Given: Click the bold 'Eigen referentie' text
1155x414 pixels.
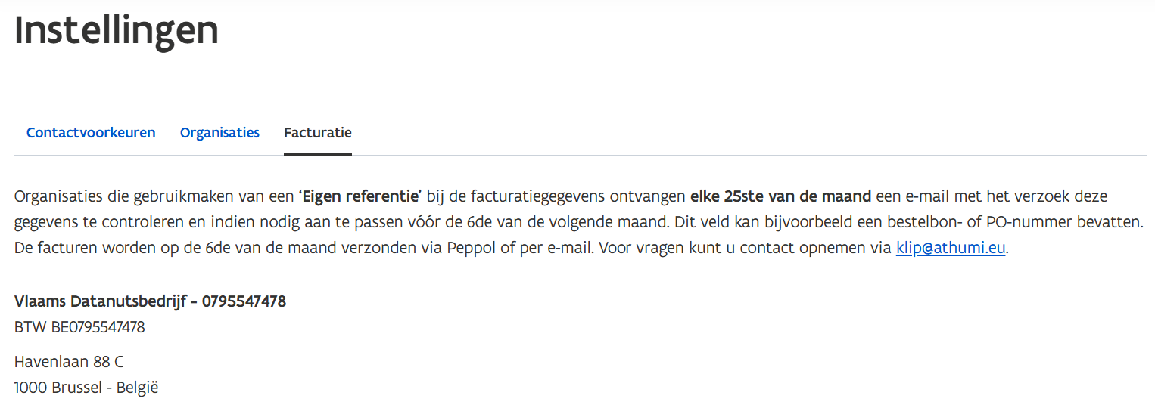Looking at the screenshot, I should (360, 197).
